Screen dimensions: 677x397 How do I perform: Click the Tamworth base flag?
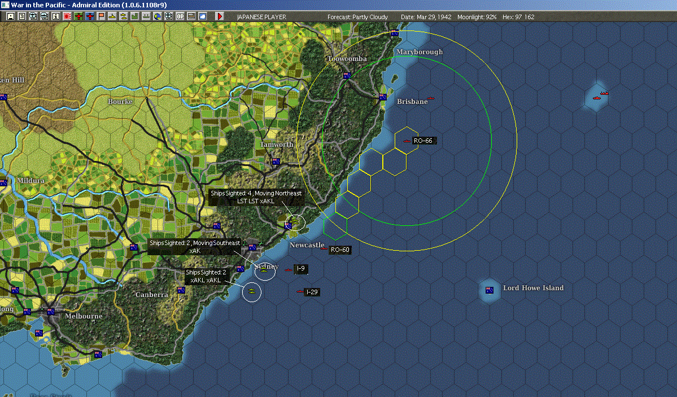[276, 162]
